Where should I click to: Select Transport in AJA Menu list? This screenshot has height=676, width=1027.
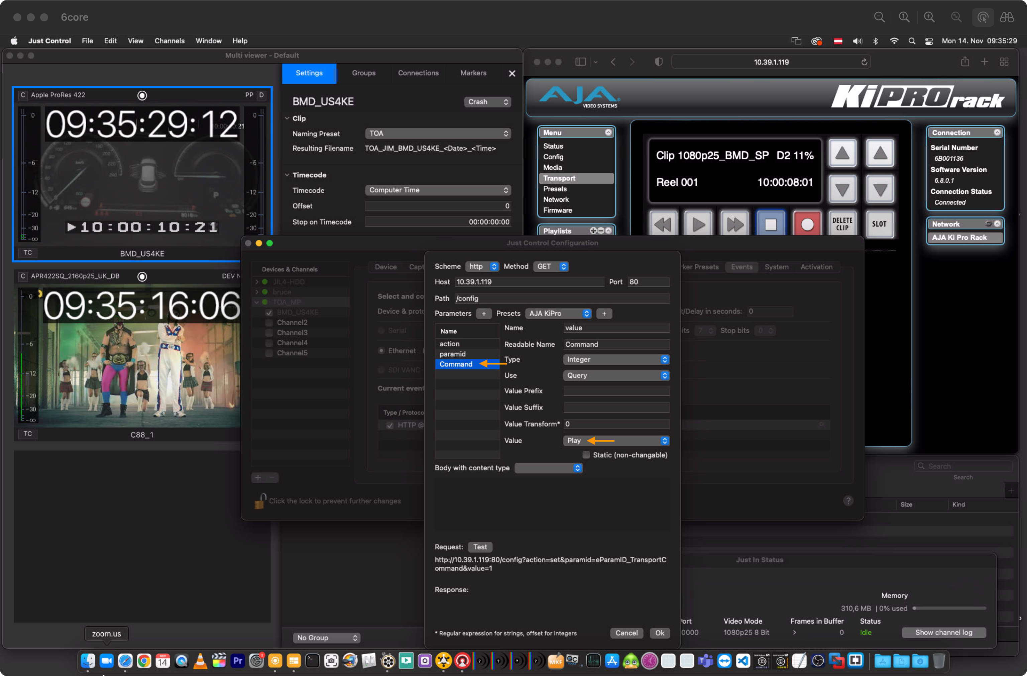click(x=576, y=178)
